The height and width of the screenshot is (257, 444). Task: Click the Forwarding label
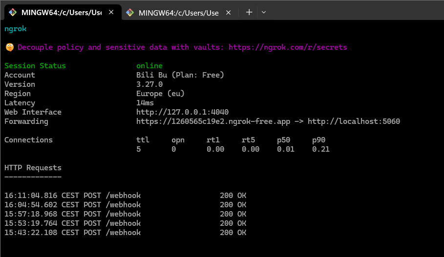click(x=26, y=121)
